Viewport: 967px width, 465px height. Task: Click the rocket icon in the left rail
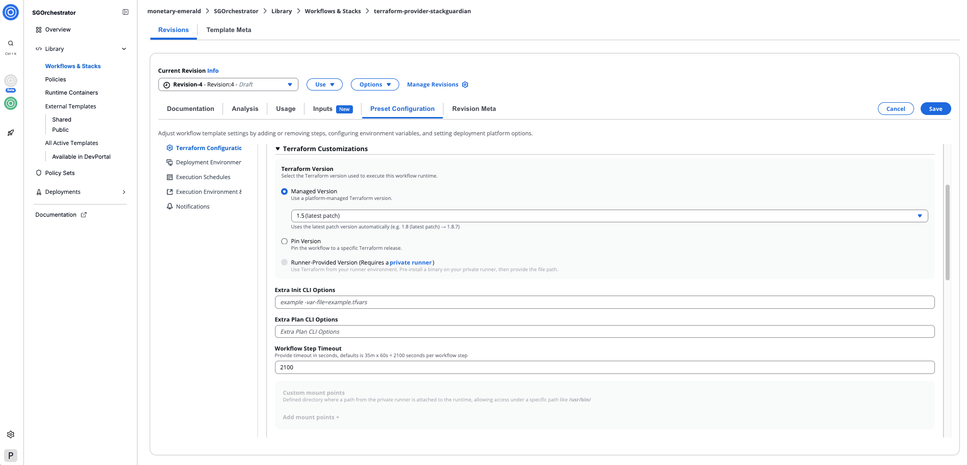[10, 132]
